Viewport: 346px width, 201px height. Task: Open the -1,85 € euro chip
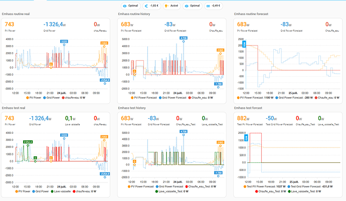pyautogui.click(x=151, y=6)
